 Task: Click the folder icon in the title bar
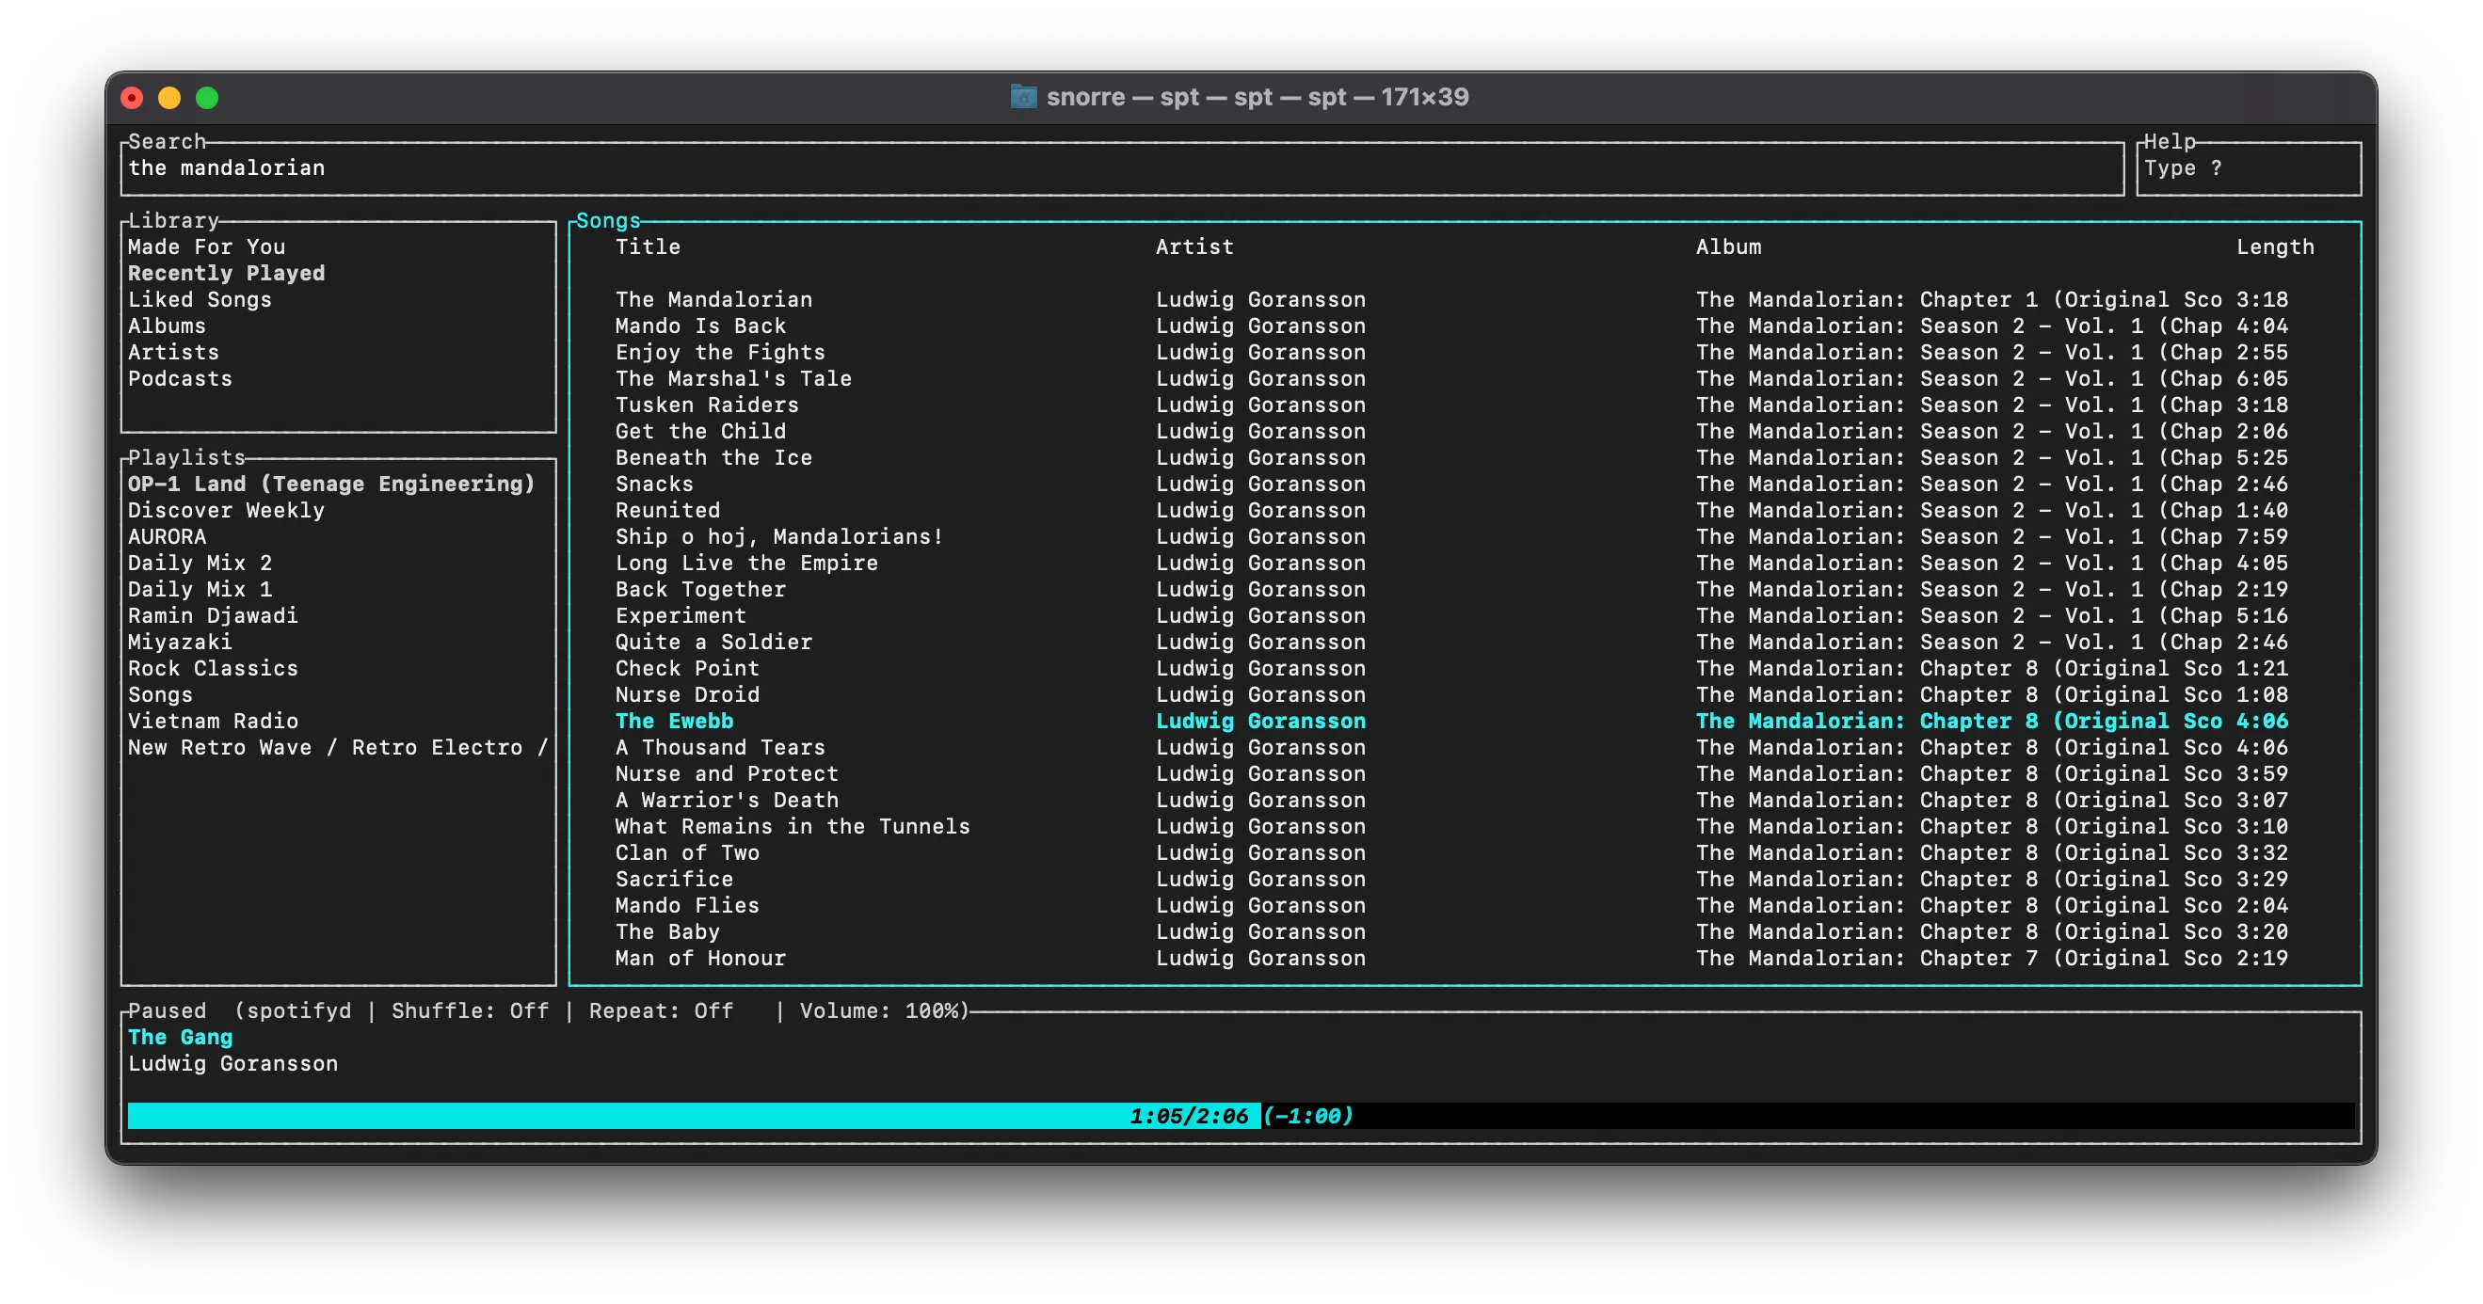pos(1025,96)
